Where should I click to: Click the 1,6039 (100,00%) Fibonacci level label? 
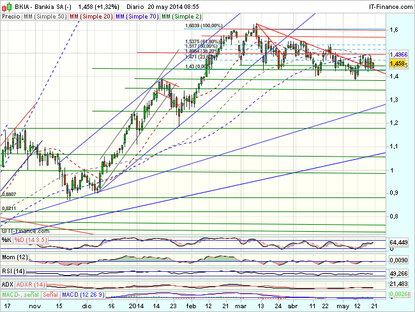pos(202,26)
